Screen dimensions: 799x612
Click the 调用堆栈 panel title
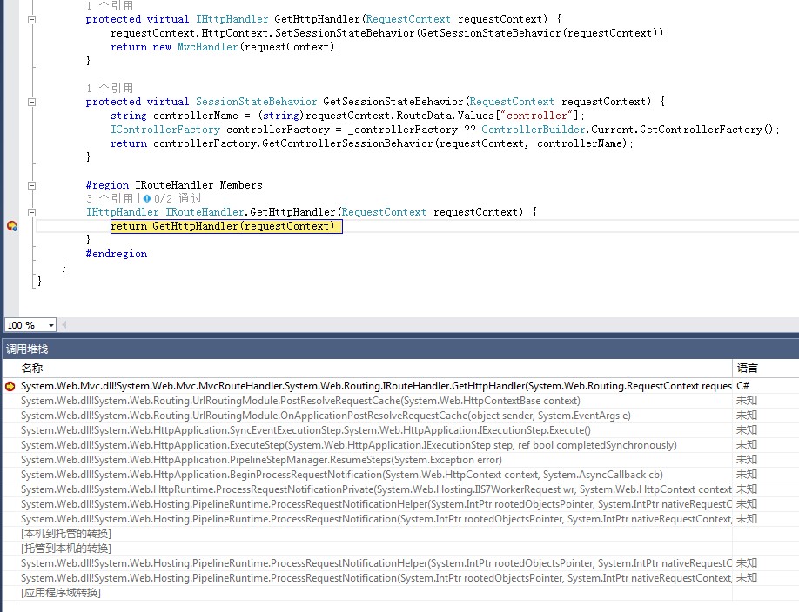pos(27,349)
